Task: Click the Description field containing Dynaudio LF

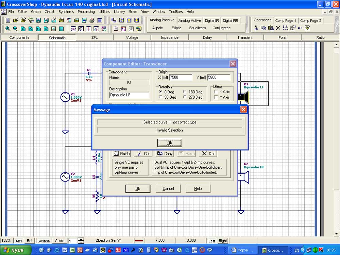Action: (129, 95)
